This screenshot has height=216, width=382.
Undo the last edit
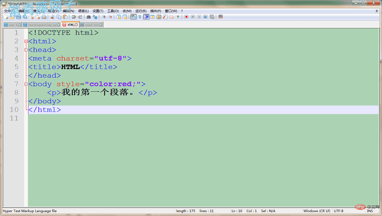[x=74, y=17]
